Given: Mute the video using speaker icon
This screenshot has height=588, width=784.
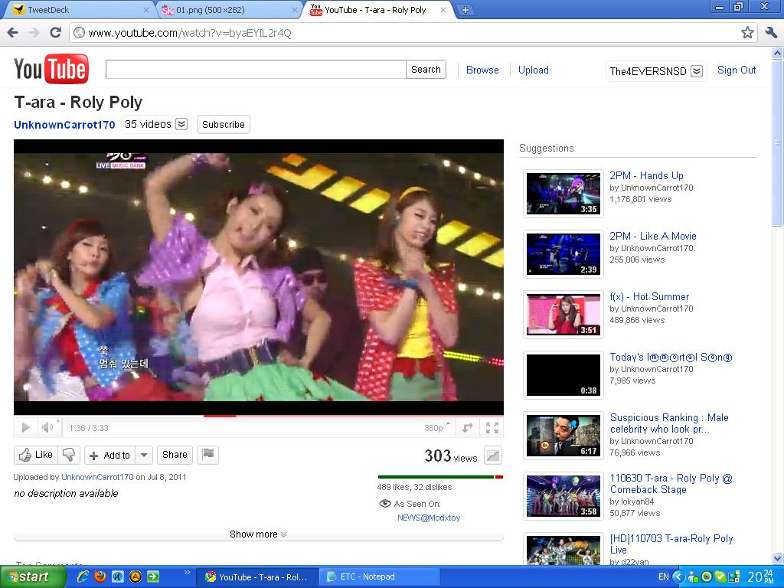Looking at the screenshot, I should 47,427.
